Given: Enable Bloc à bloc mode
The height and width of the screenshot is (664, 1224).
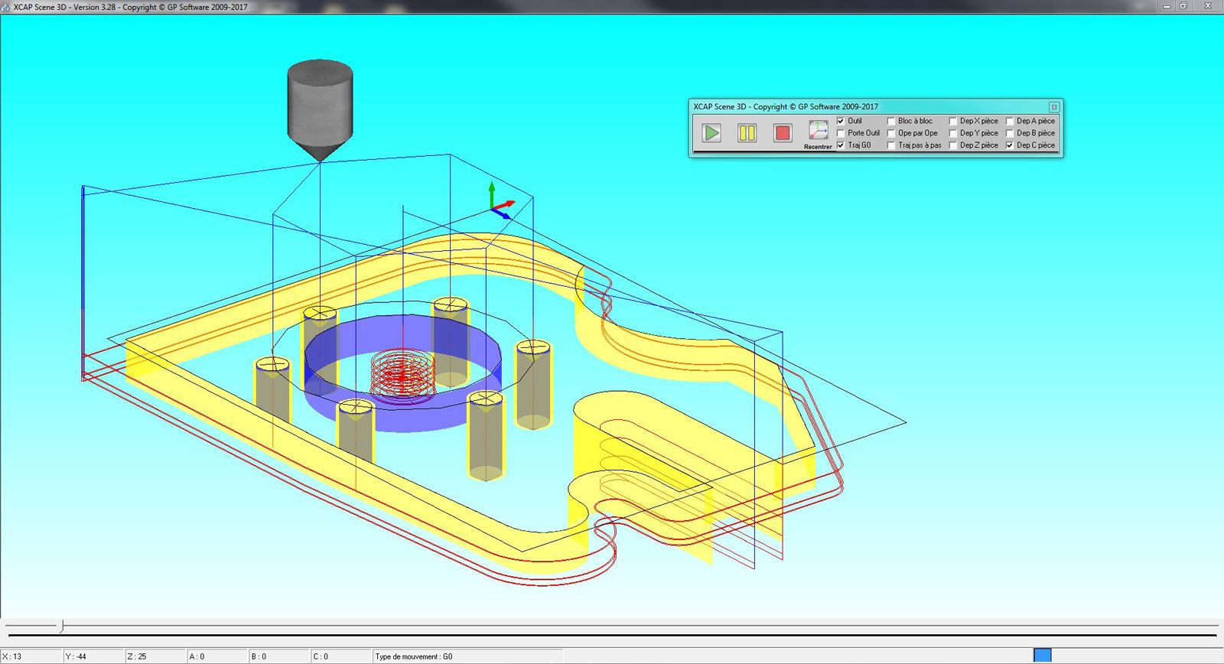Looking at the screenshot, I should tap(891, 121).
